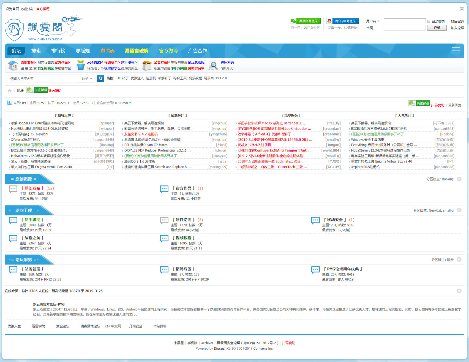Click into the forum search input field
This screenshot has width=469, height=362.
tap(44, 79)
